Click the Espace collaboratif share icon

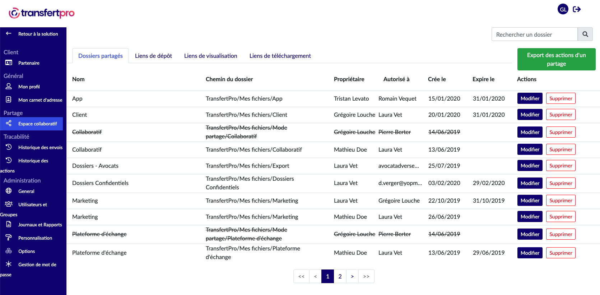click(9, 123)
